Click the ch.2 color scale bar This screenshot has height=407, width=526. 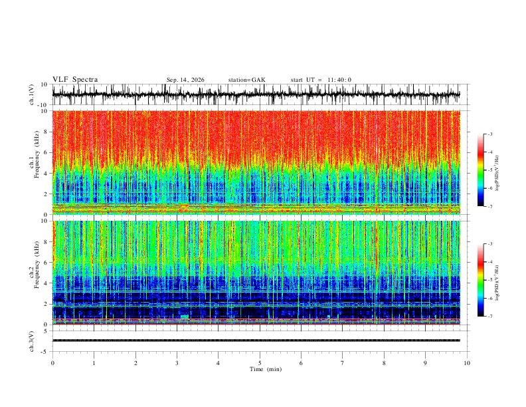coord(480,280)
